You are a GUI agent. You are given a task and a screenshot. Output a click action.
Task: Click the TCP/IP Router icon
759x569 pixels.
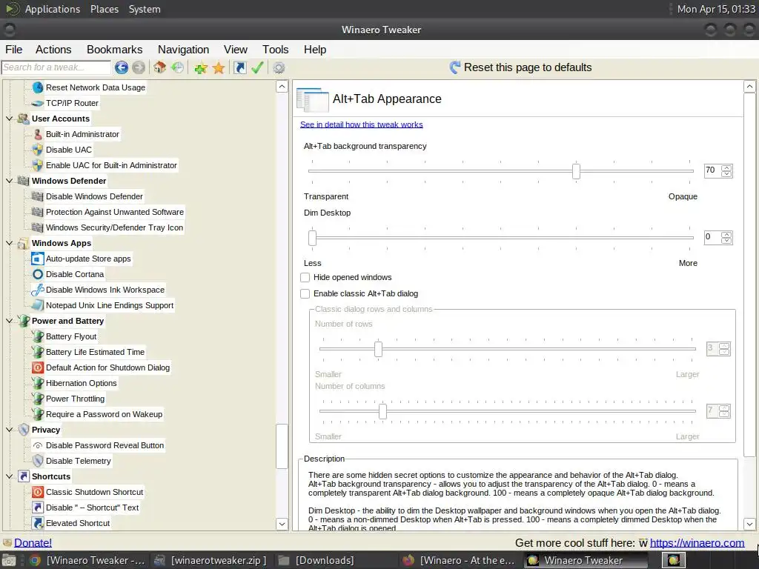coord(38,103)
